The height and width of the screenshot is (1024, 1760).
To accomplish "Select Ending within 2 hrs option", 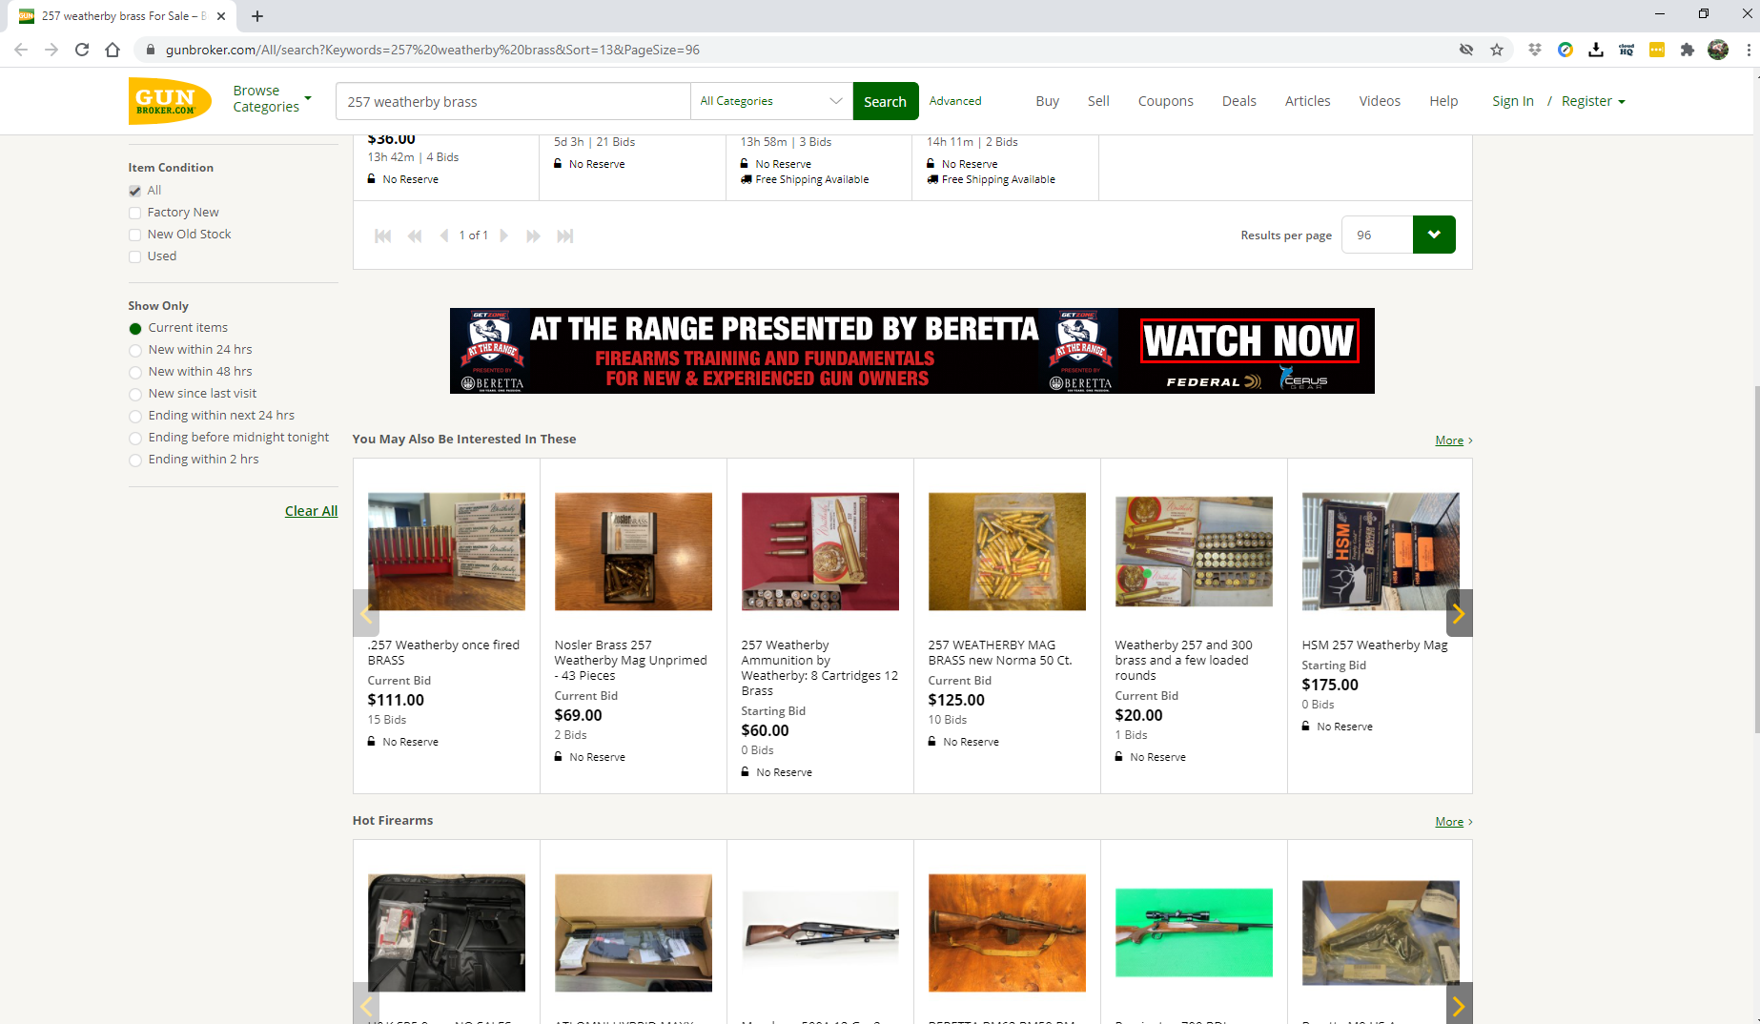I will pyautogui.click(x=135, y=460).
